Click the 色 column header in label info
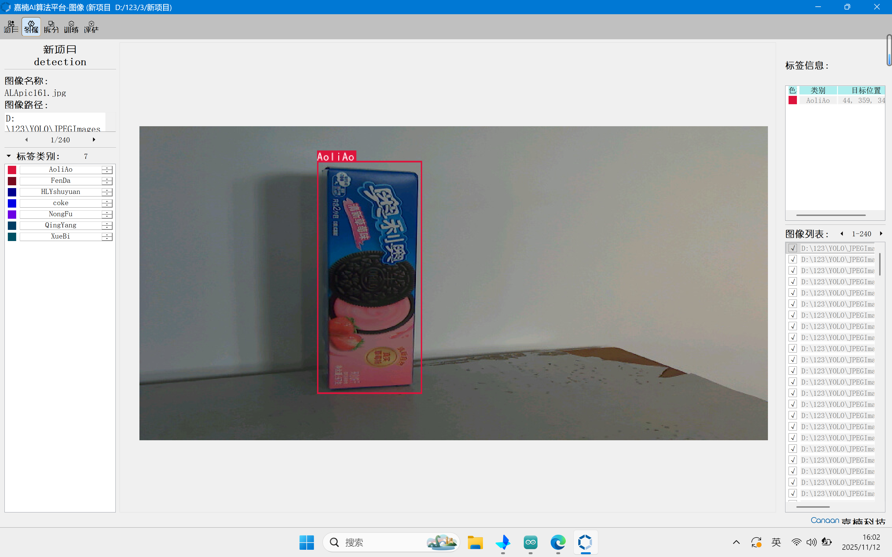The width and height of the screenshot is (892, 557). click(x=792, y=90)
